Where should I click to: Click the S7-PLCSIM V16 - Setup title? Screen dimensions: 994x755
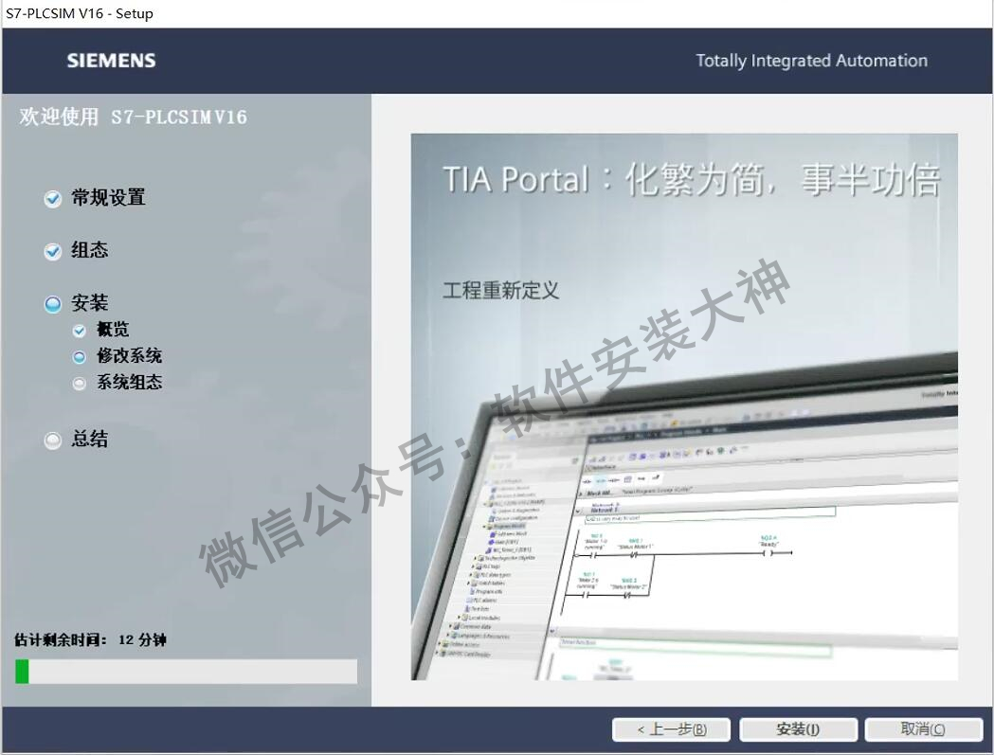(x=80, y=13)
